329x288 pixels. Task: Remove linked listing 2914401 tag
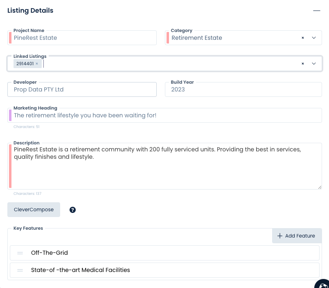pyautogui.click(x=37, y=64)
